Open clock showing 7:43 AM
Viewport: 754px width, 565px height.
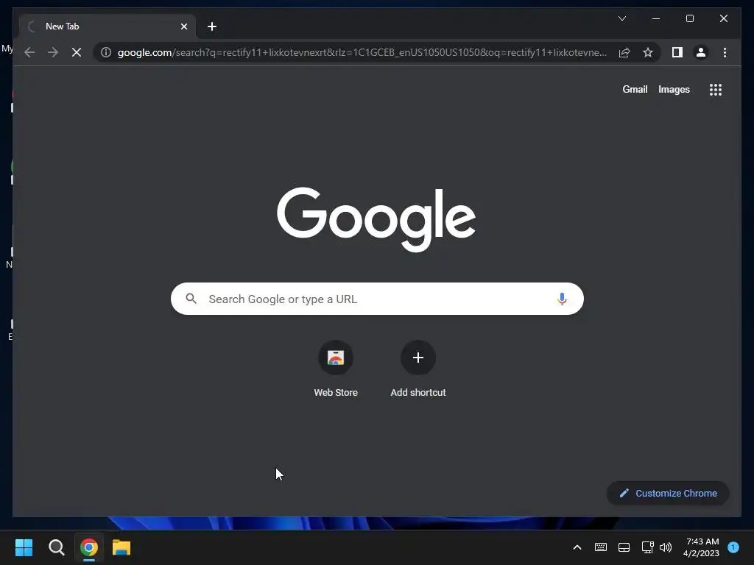701,547
